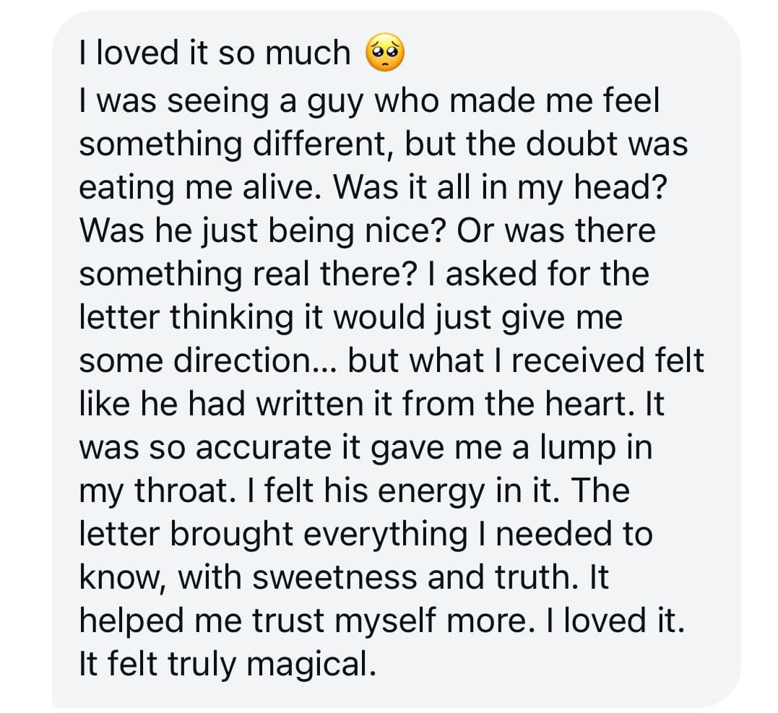778x713 pixels.
Task: Click the sentence "It felt truly magical."
Action: coord(227,665)
